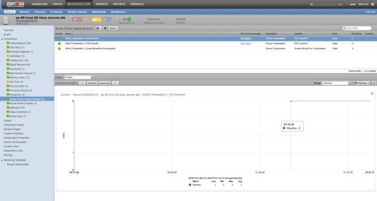Open Component Graphs in left navigation

point(14,125)
